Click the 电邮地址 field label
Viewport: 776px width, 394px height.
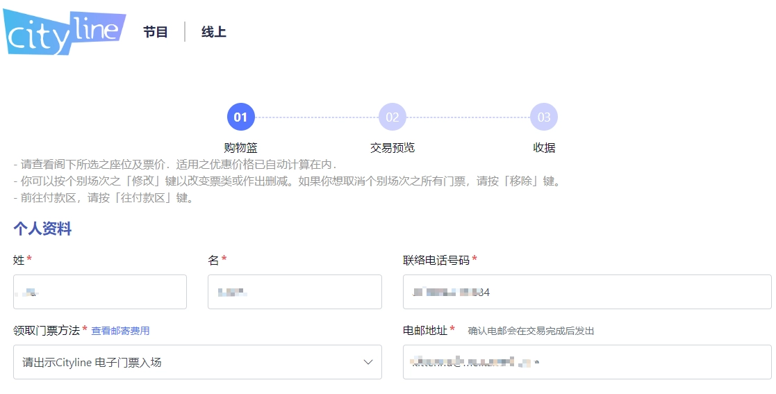pyautogui.click(x=424, y=330)
